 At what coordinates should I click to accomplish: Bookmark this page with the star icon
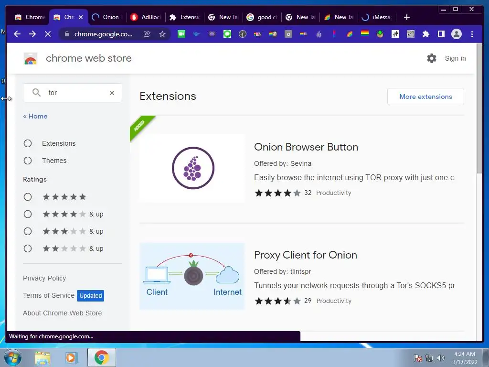click(162, 34)
